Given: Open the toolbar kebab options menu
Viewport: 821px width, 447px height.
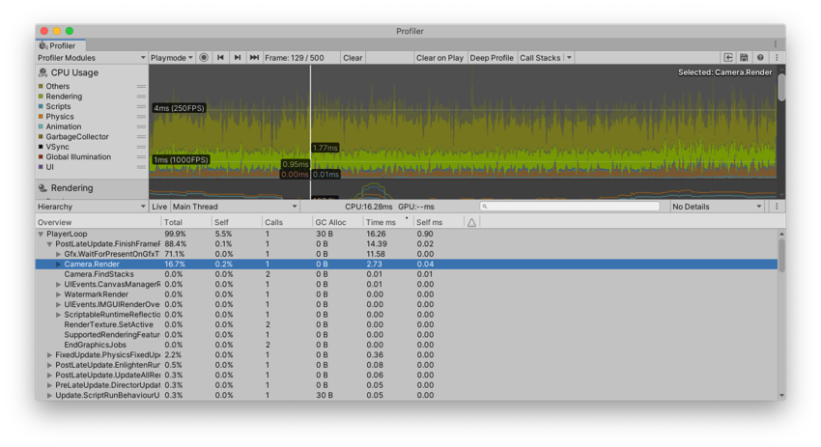Looking at the screenshot, I should coord(777,58).
